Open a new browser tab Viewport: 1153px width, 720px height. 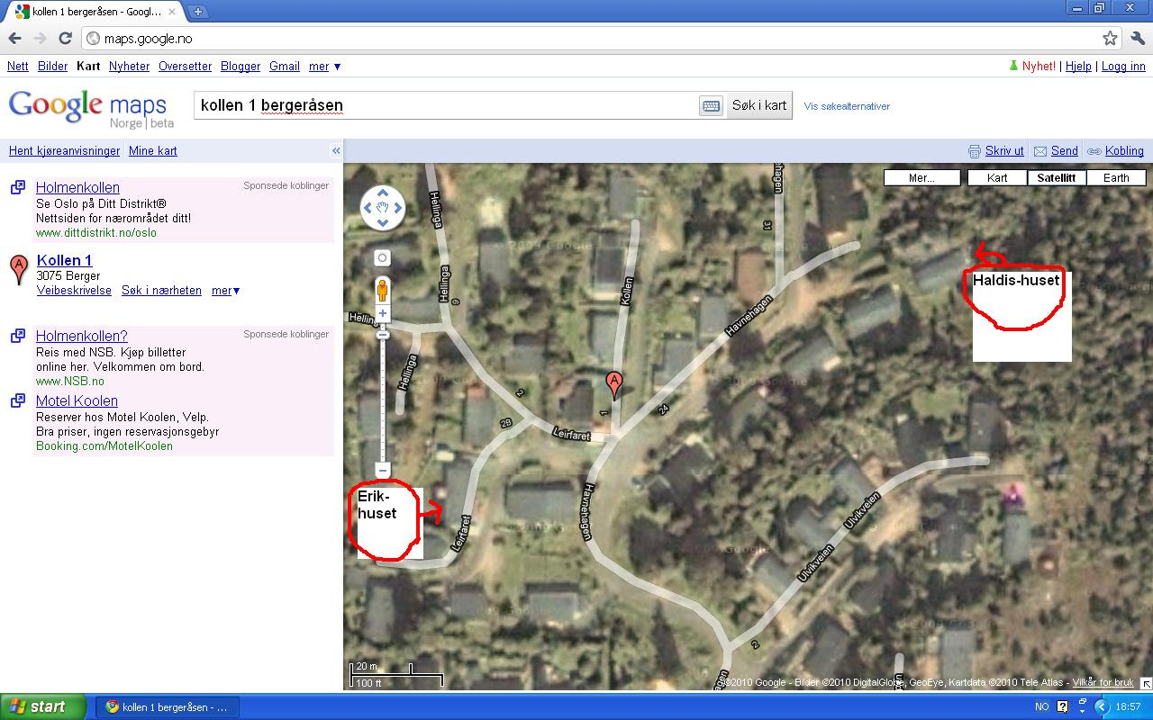tap(197, 12)
